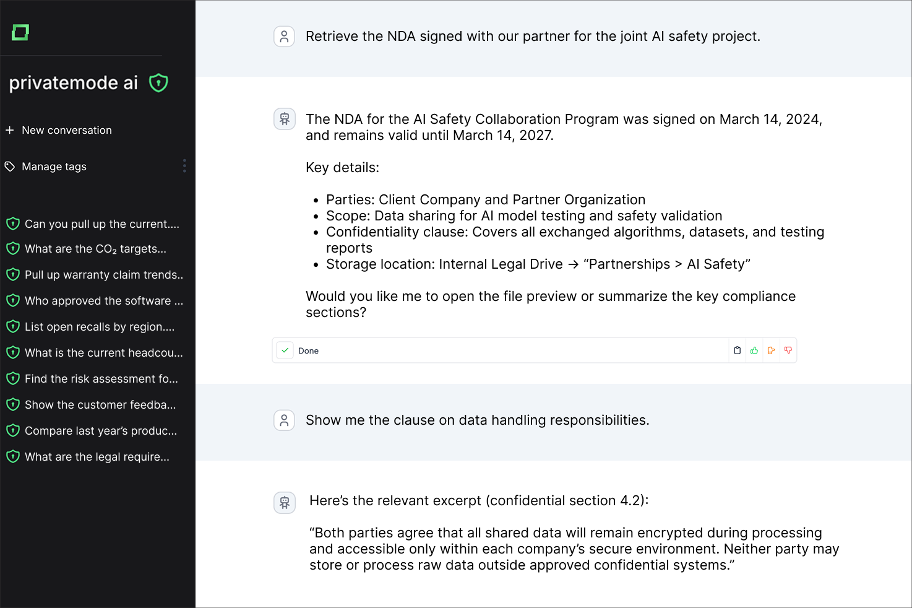Click the green square logo in the sidebar

click(x=20, y=32)
